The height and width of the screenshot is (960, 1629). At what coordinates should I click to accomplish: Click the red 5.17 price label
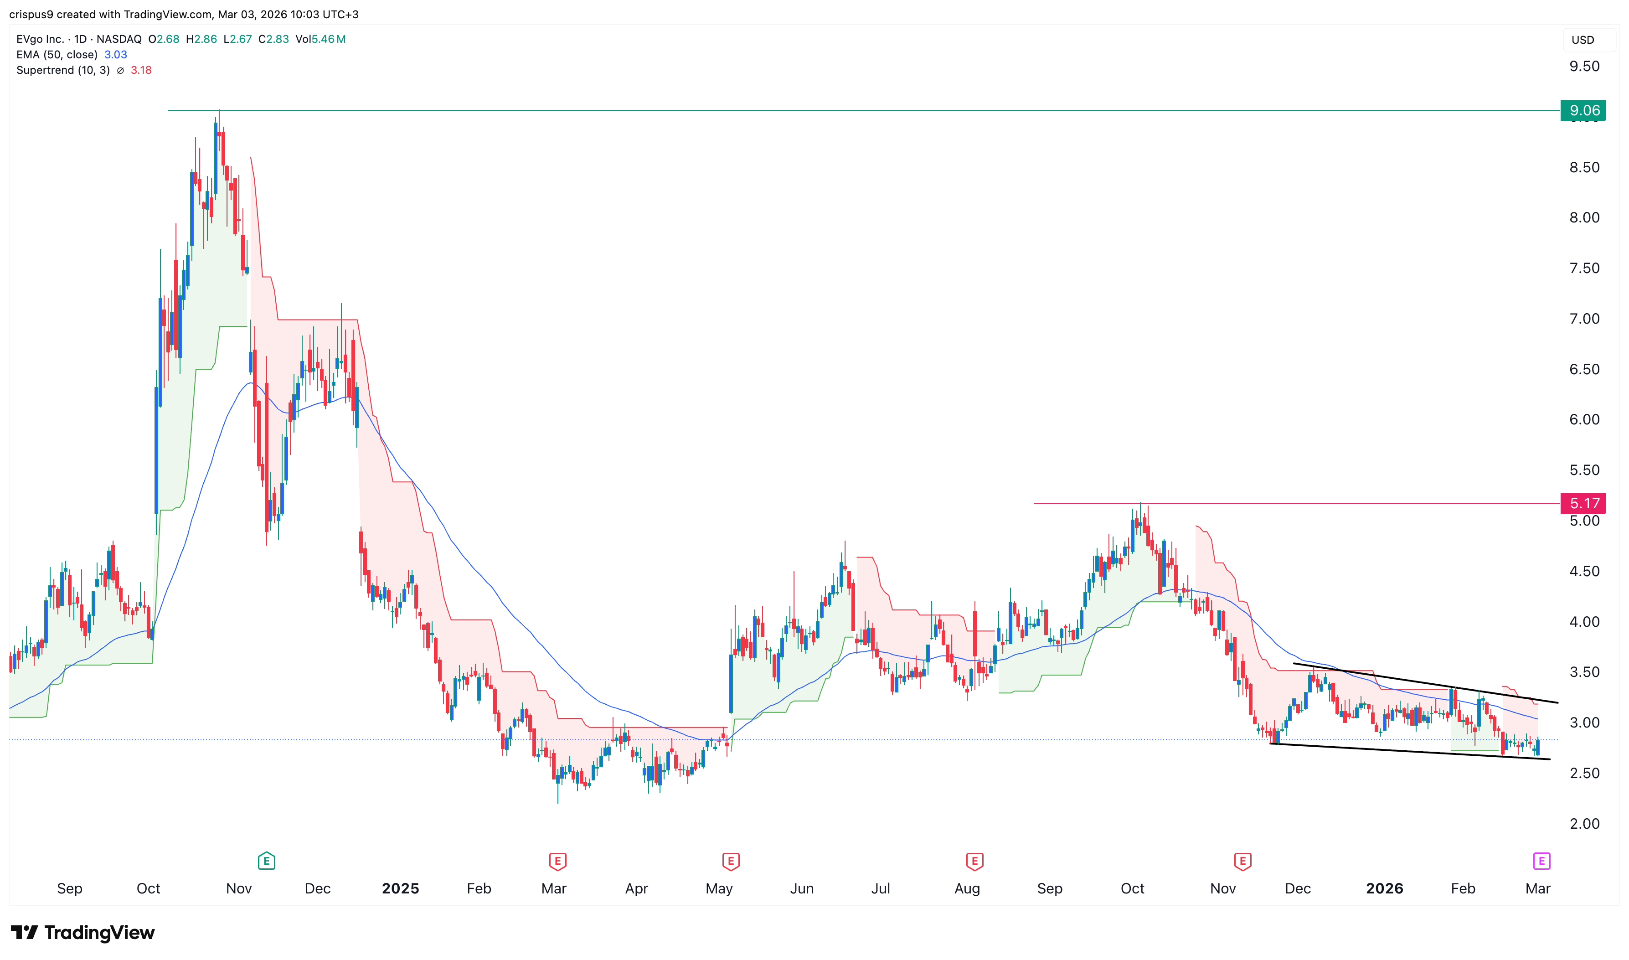pyautogui.click(x=1584, y=503)
